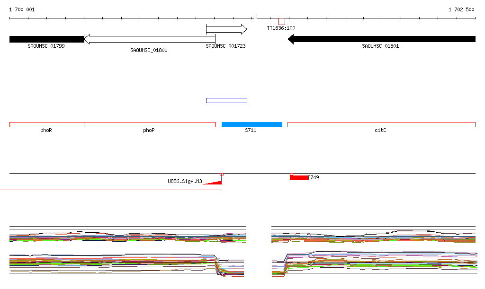Click the SAOUHSC_01799 black gene arrow
The image size is (485, 289).
(47, 39)
